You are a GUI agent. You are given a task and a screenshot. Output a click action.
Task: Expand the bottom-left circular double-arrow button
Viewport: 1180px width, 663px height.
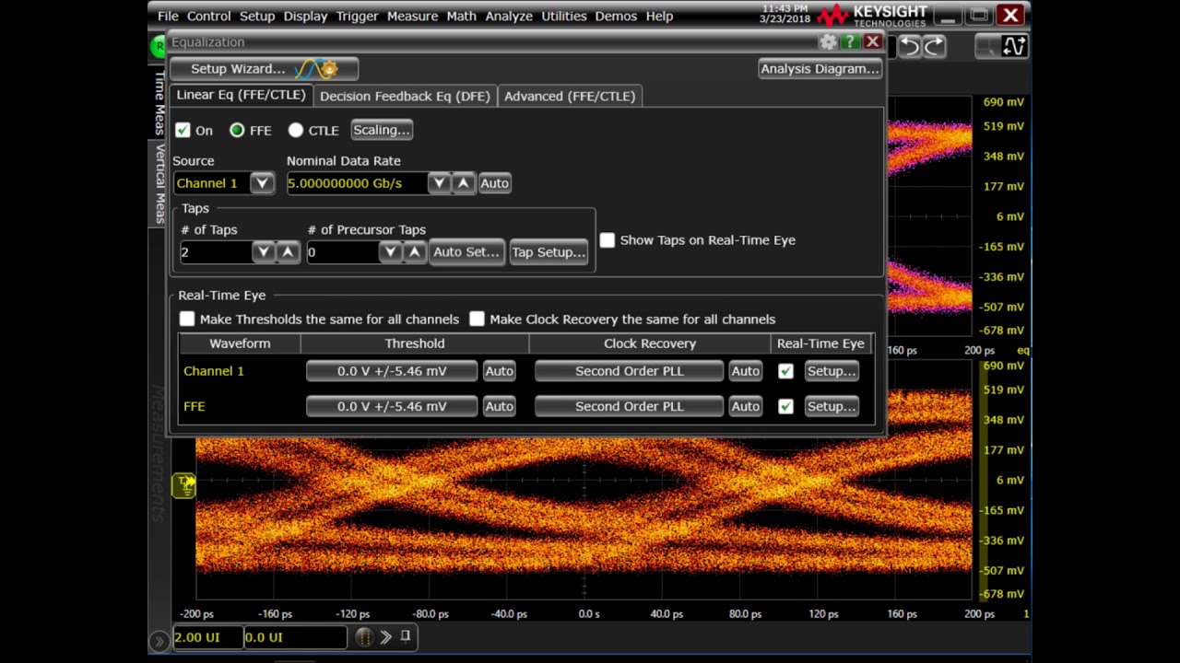159,641
